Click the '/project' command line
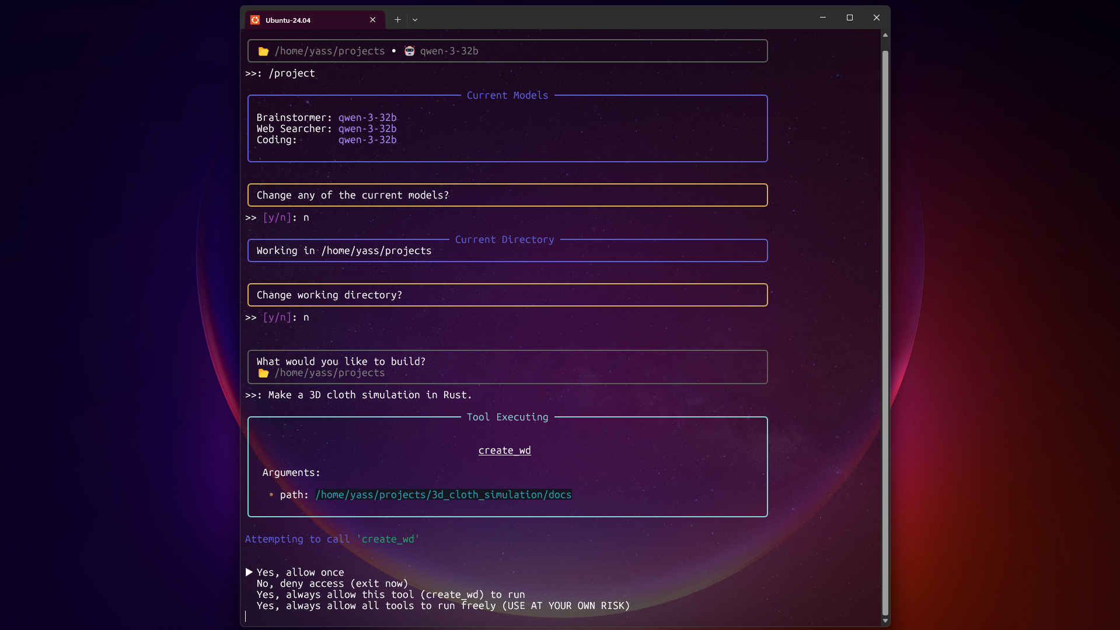This screenshot has height=630, width=1120. pyautogui.click(x=280, y=73)
